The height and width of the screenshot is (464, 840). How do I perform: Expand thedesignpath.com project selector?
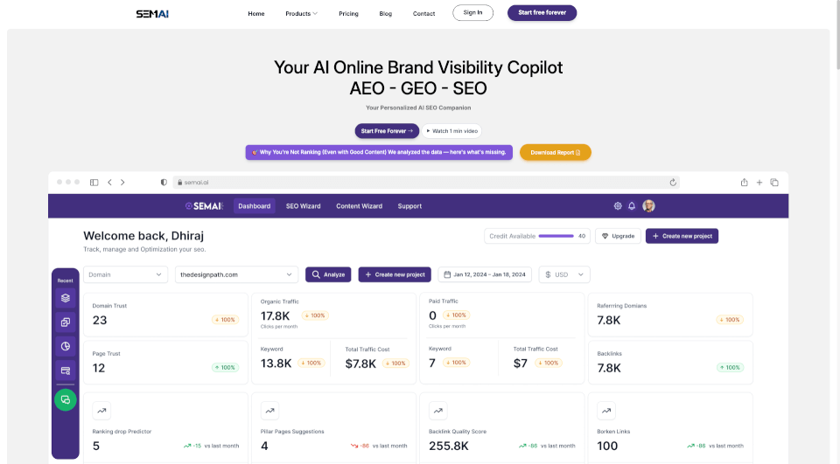236,274
